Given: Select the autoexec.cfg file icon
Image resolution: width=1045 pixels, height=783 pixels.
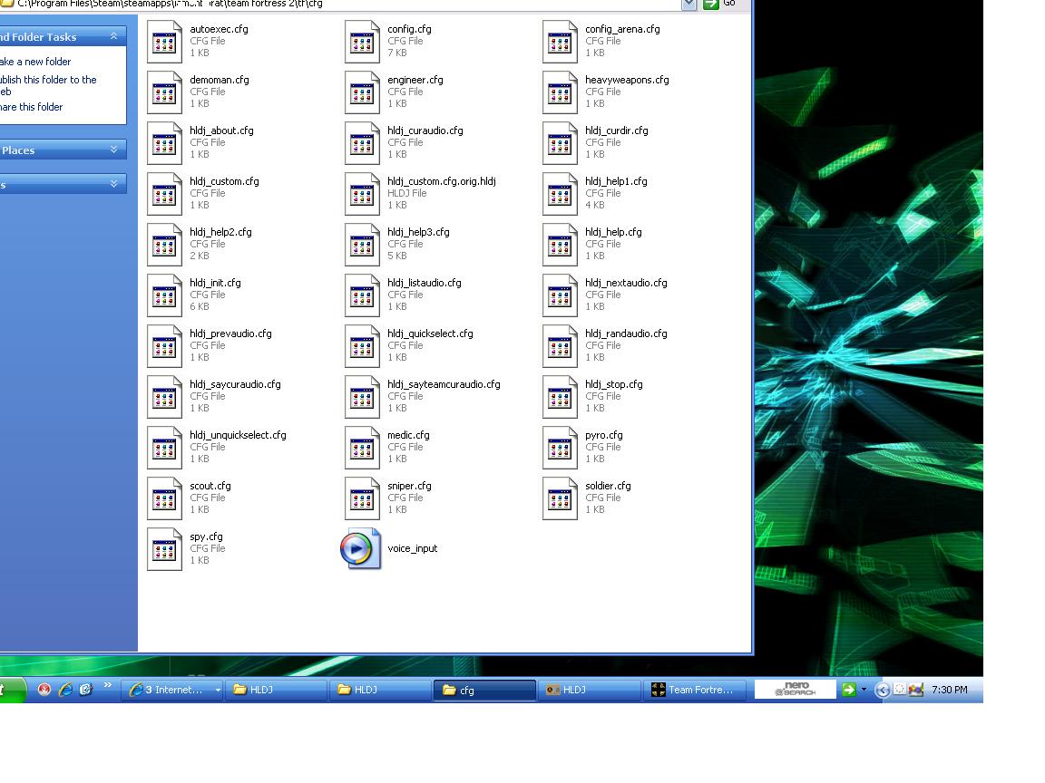Looking at the screenshot, I should pyautogui.click(x=164, y=42).
